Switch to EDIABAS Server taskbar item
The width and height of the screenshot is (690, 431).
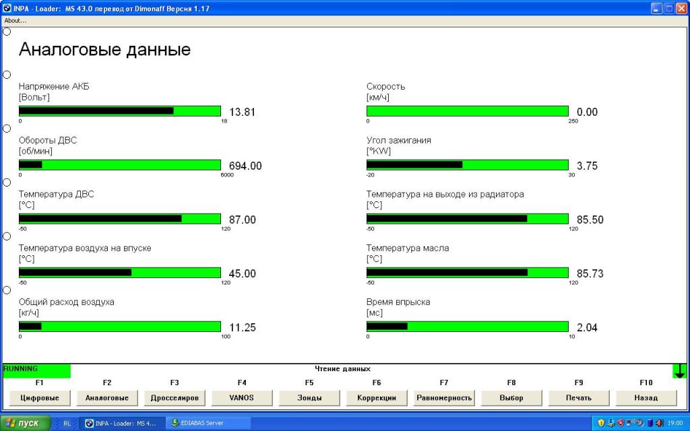[x=209, y=423]
